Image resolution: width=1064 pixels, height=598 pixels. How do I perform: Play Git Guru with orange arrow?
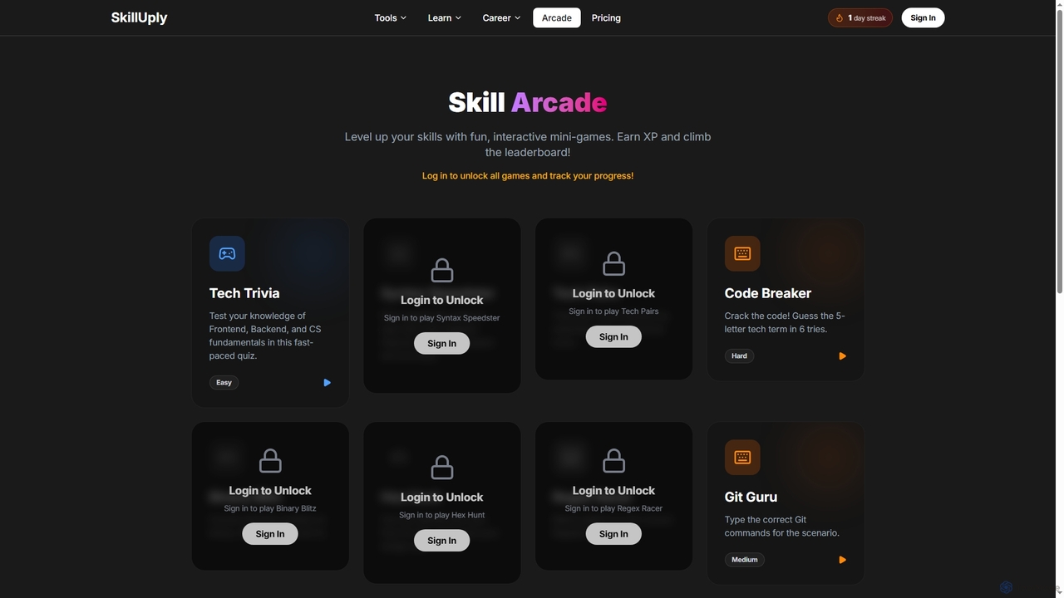coord(842,560)
